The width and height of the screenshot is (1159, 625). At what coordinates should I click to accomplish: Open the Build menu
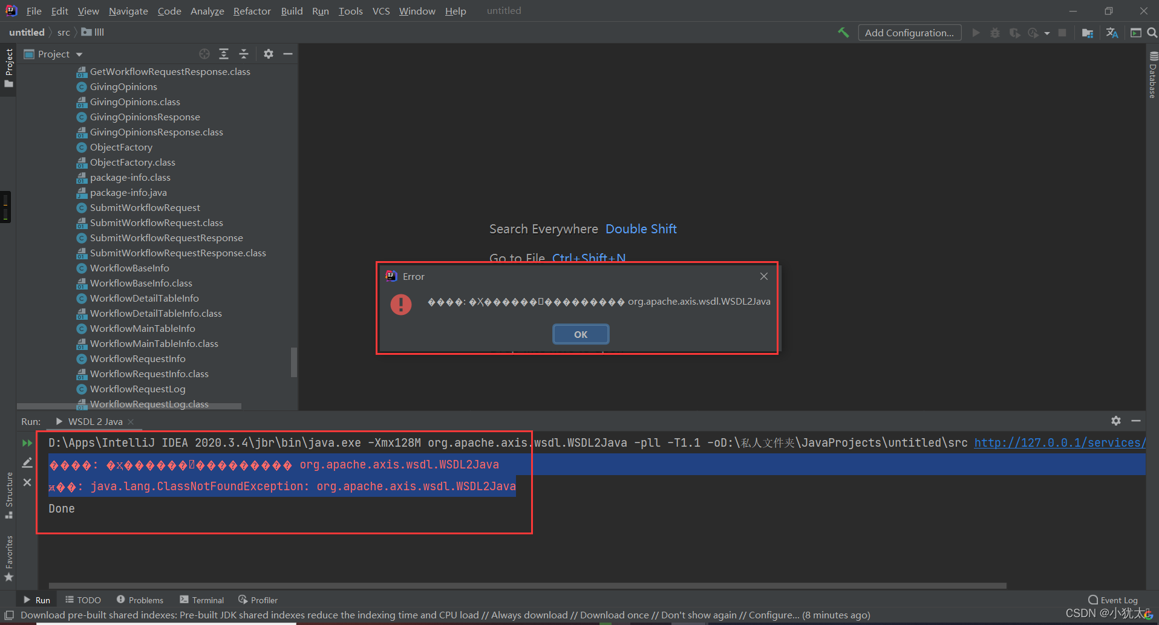point(292,11)
